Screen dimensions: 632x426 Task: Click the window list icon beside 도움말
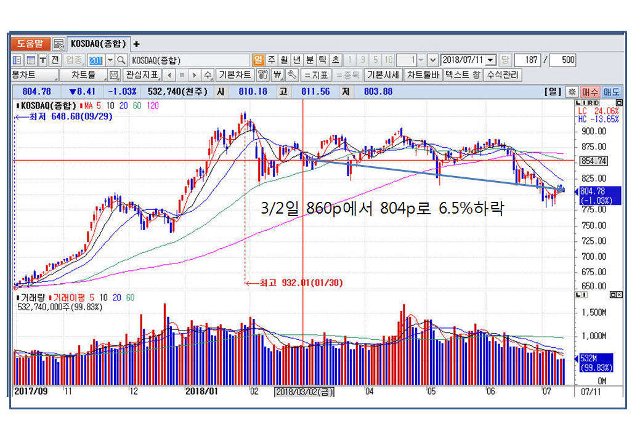(59, 44)
